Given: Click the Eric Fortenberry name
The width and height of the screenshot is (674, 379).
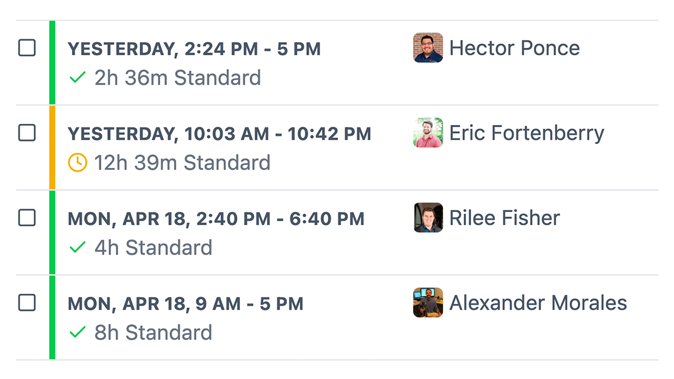Looking at the screenshot, I should click(527, 133).
